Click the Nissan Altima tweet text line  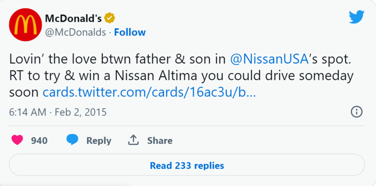point(181,76)
